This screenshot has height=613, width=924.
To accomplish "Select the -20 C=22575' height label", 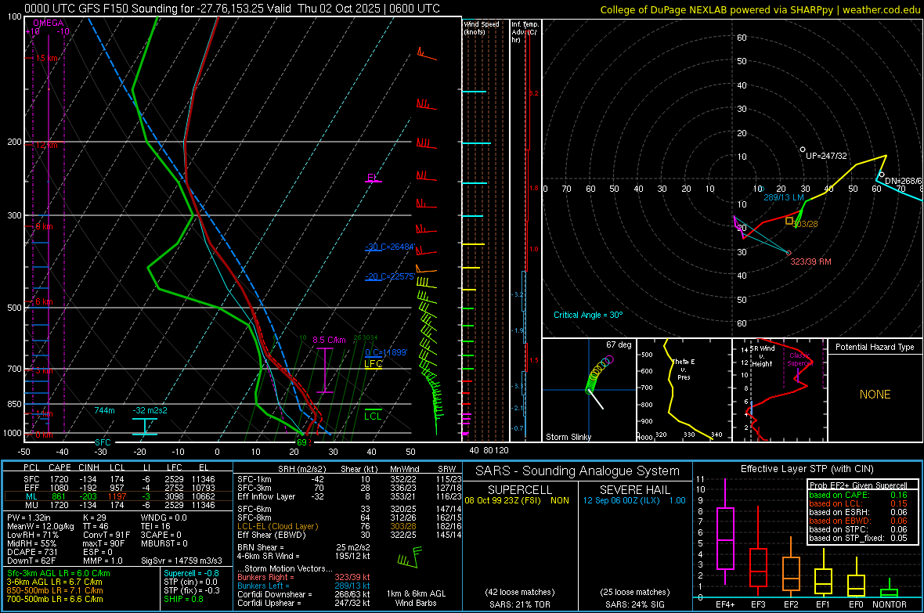I will [390, 276].
